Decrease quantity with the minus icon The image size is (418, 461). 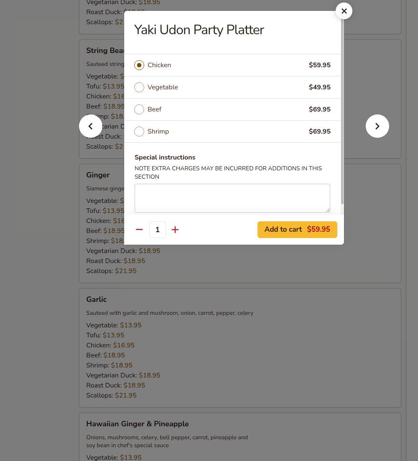(139, 230)
